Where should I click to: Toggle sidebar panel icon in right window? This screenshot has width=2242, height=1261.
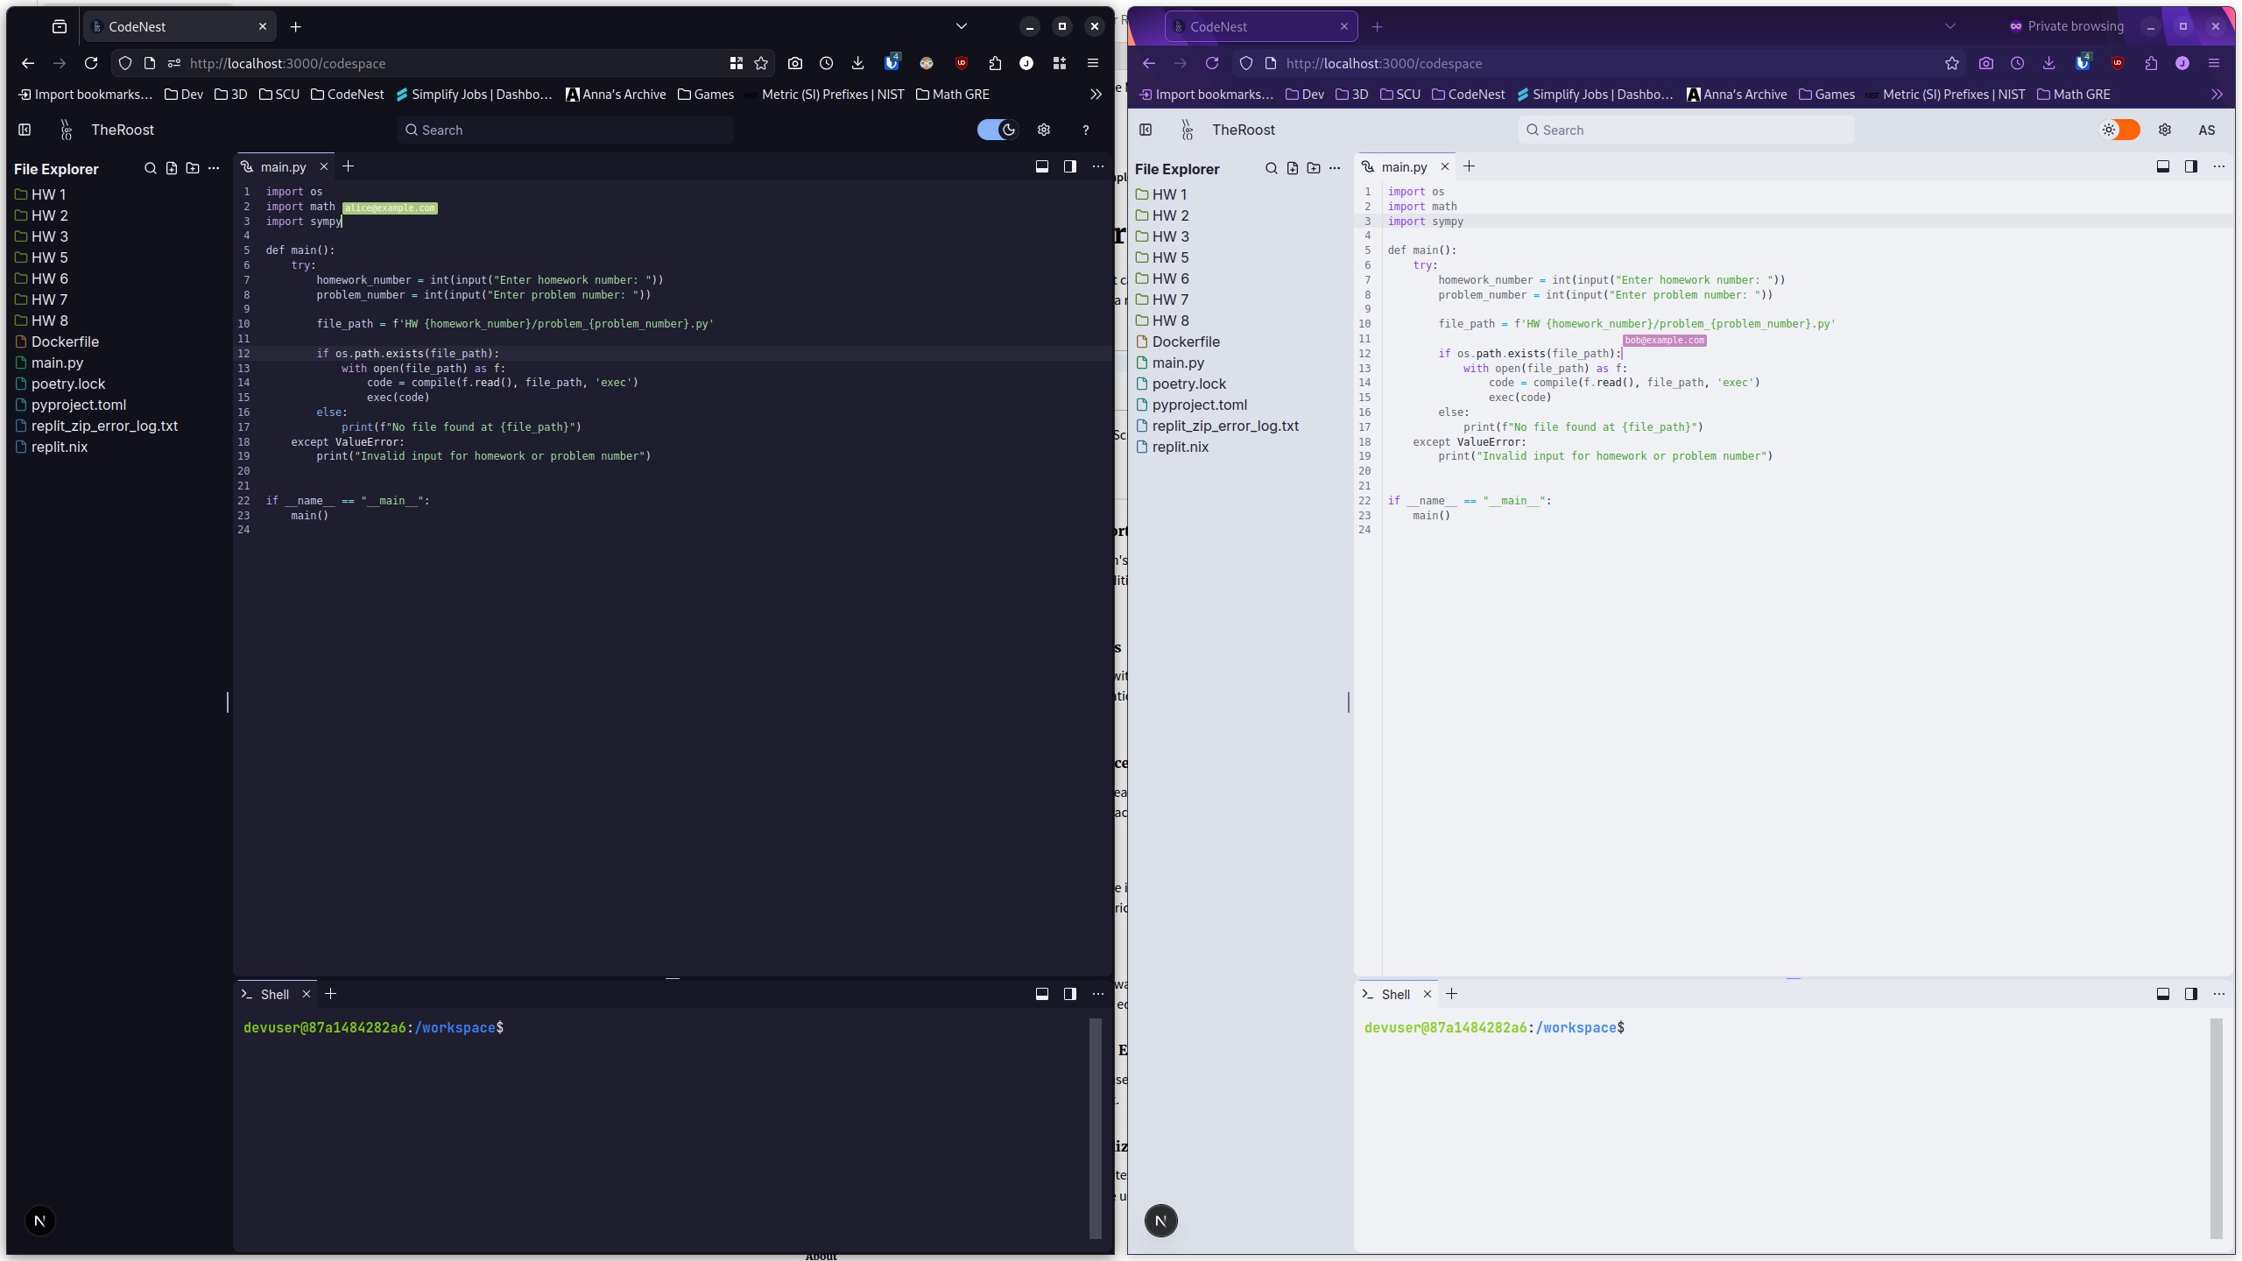click(x=1146, y=130)
